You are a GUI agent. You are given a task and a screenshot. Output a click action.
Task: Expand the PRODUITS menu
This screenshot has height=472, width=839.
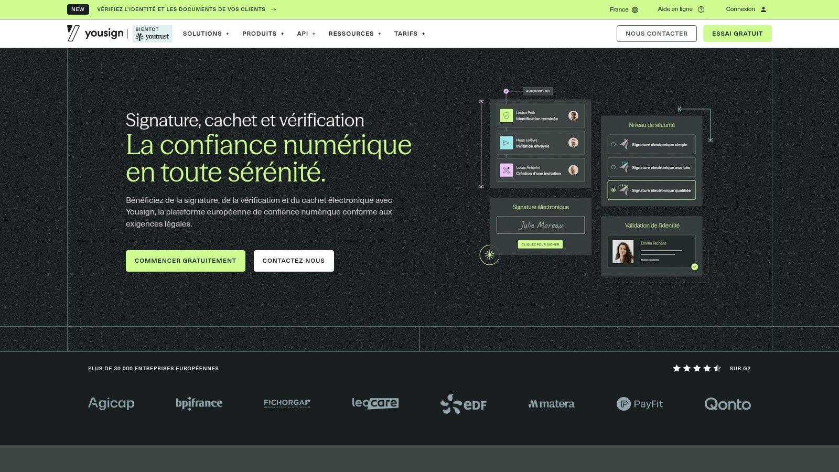[263, 34]
